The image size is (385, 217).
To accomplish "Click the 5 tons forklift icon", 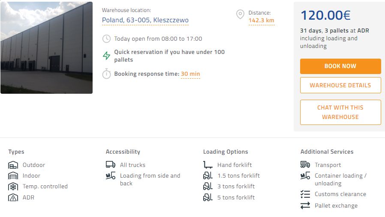I will pos(208,197).
